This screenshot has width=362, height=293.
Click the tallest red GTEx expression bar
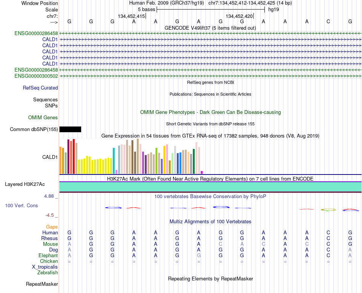[74, 156]
